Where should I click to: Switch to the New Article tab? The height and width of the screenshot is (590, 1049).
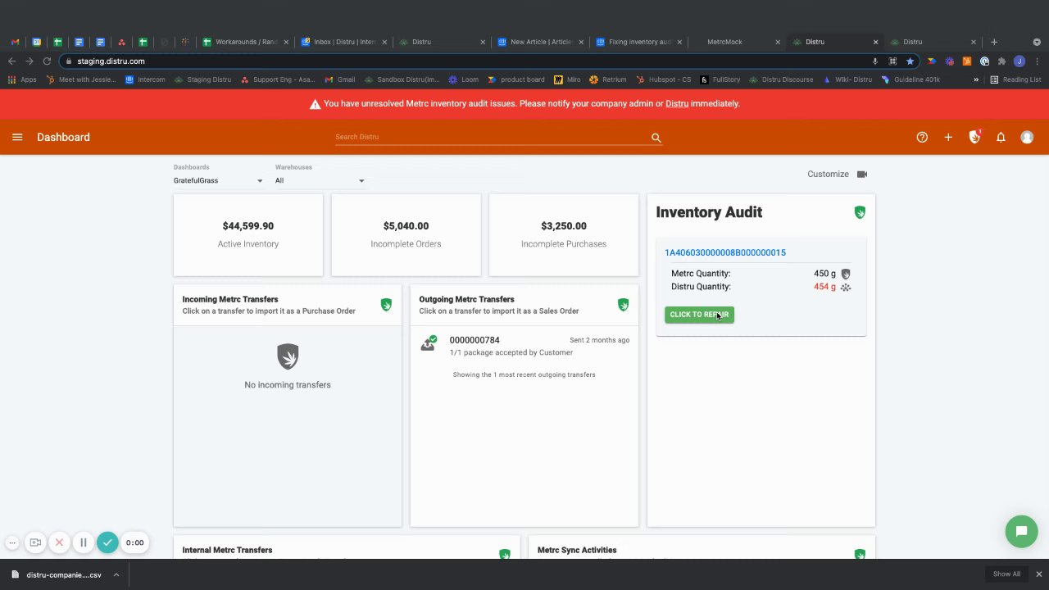coord(540,42)
